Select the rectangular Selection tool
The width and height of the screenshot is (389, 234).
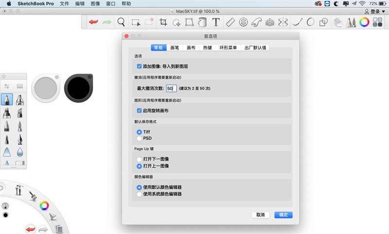click(136, 22)
